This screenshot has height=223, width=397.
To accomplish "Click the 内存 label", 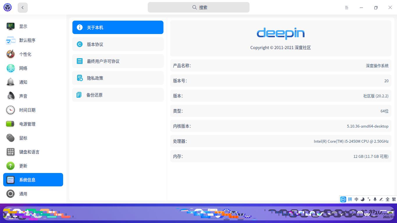I will pyautogui.click(x=178, y=156).
